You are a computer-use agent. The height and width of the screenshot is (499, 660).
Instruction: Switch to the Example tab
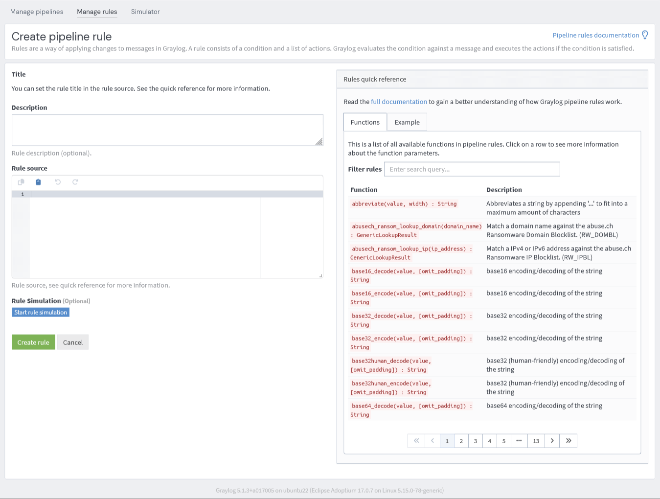tap(407, 122)
